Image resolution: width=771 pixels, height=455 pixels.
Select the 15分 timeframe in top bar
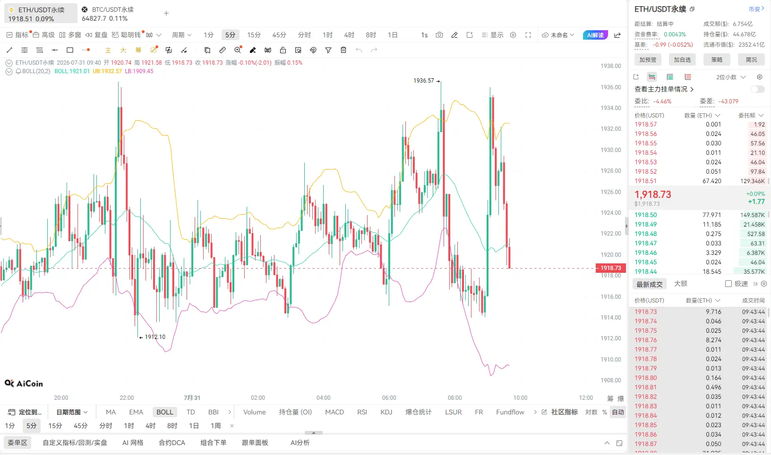click(254, 35)
